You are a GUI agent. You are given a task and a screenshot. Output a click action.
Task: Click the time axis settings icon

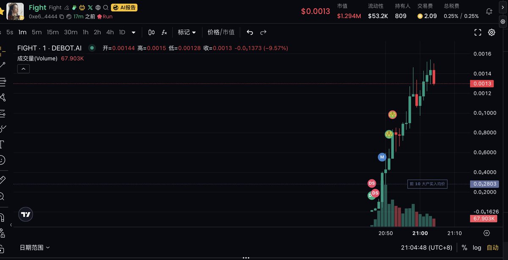[x=486, y=233]
